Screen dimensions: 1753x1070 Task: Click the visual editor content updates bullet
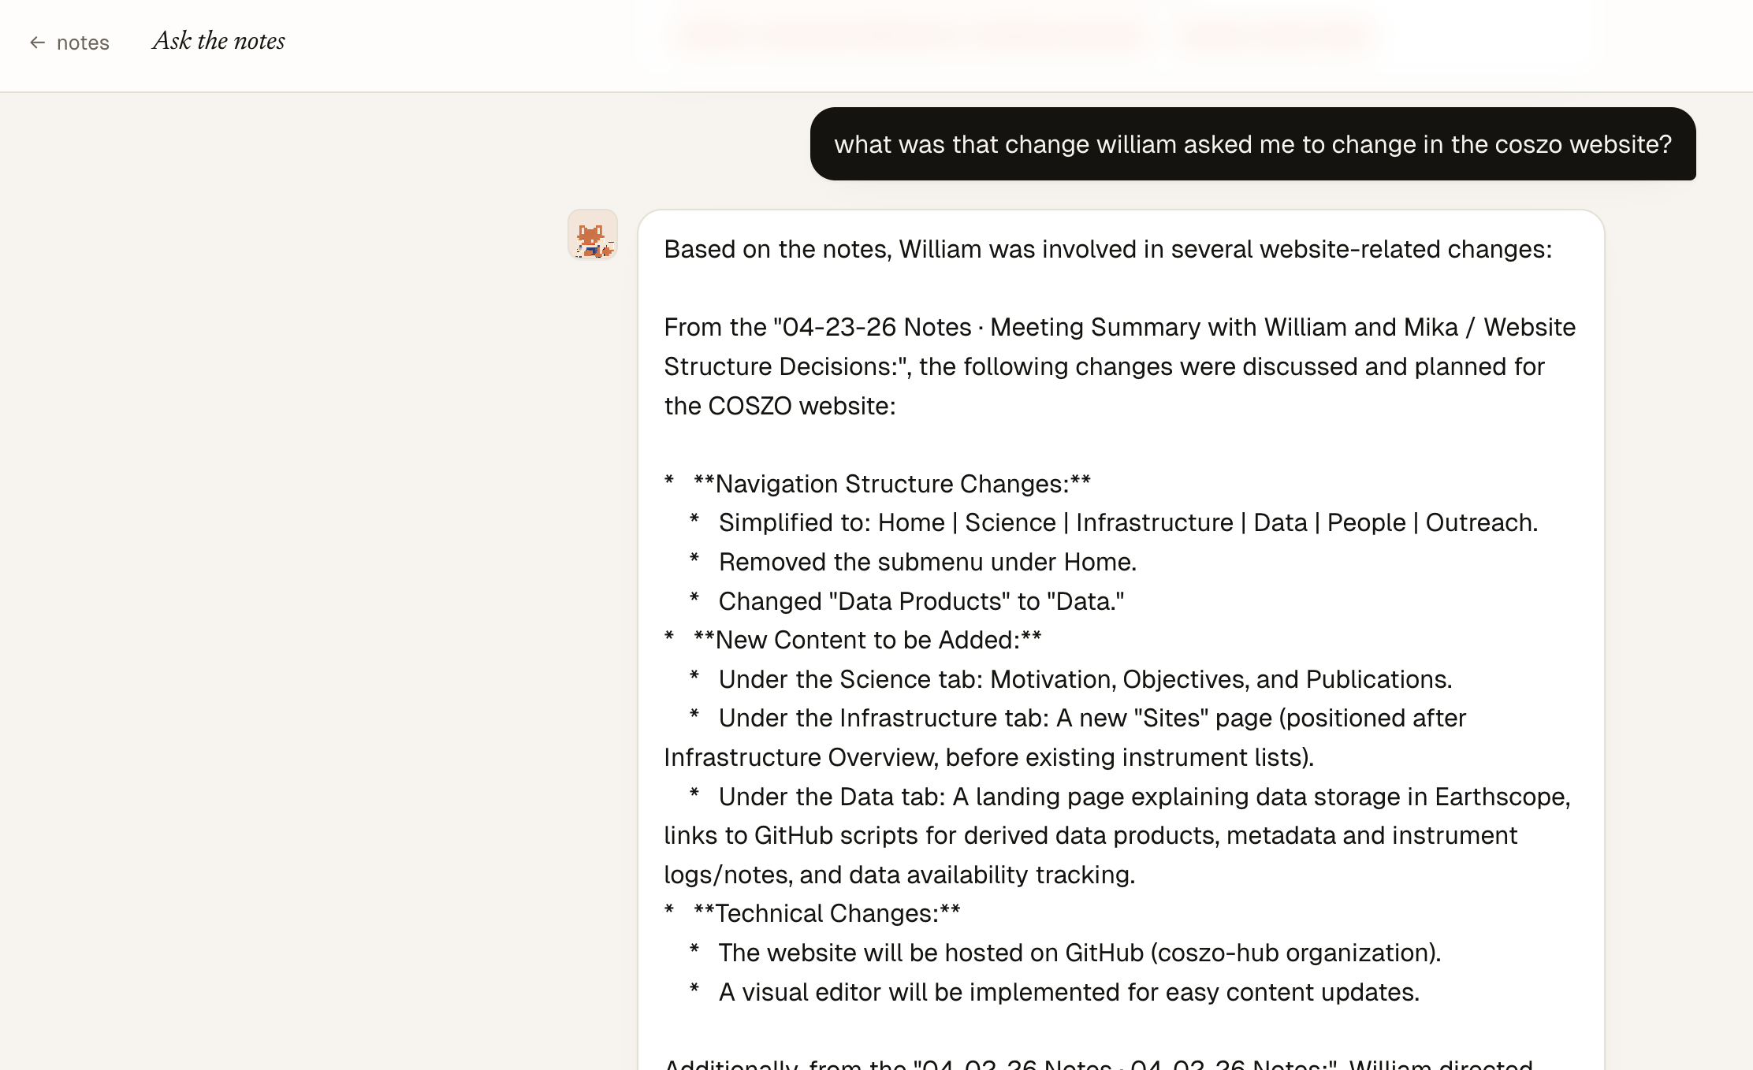click(x=1069, y=992)
